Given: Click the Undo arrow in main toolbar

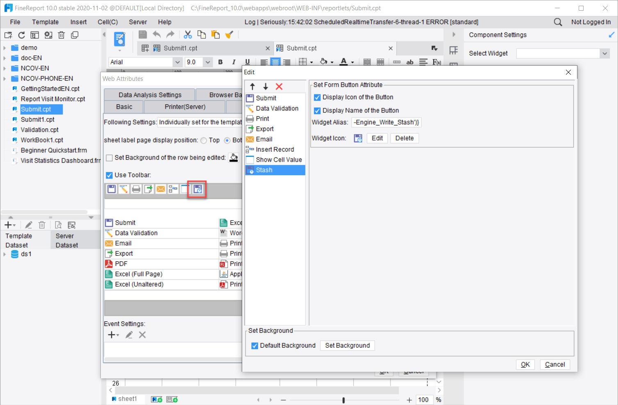Looking at the screenshot, I should pyautogui.click(x=157, y=34).
